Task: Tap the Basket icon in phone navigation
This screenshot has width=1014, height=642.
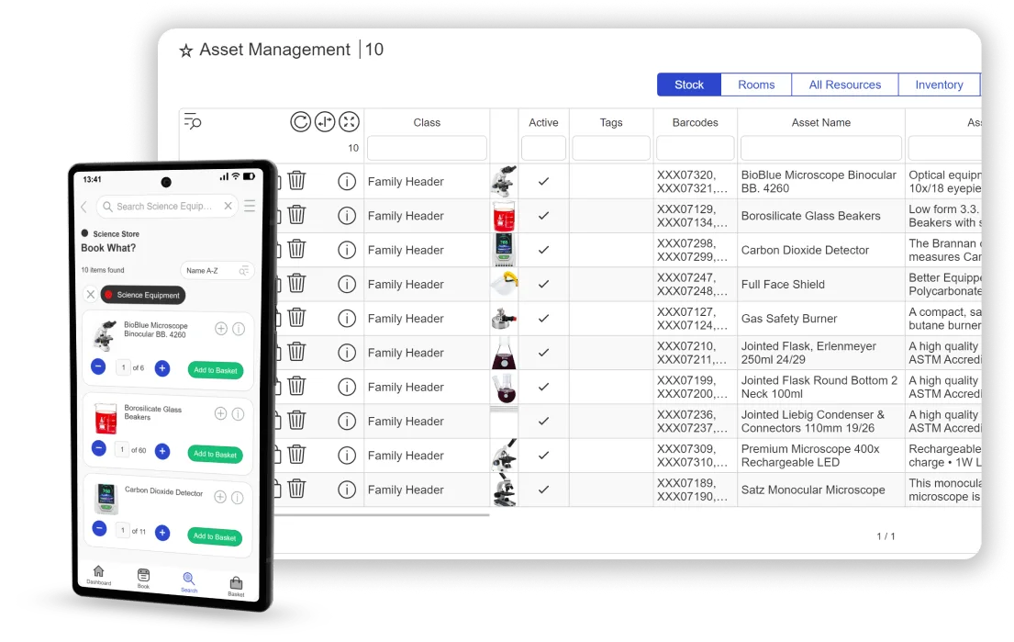Action: [x=236, y=584]
